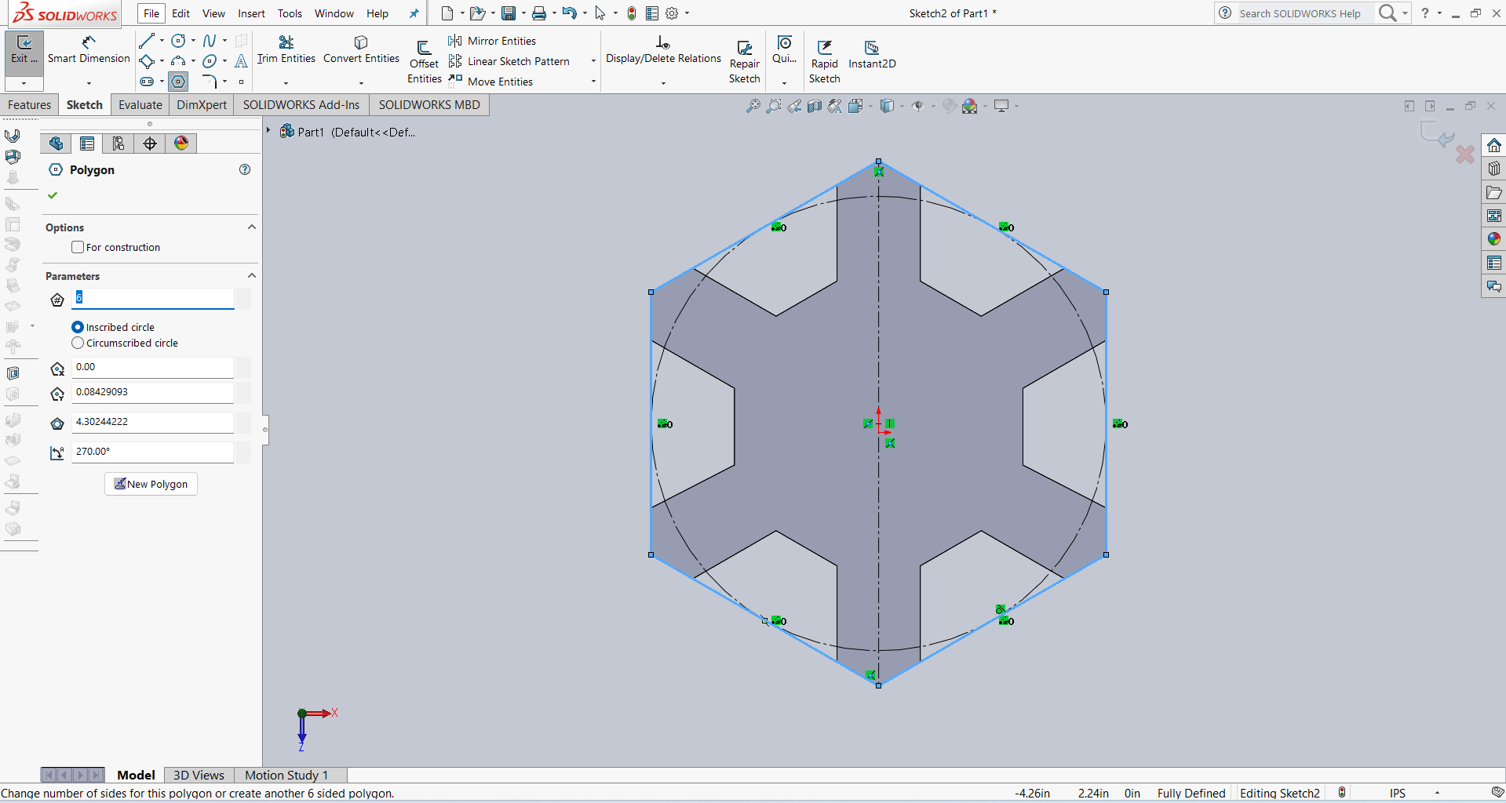The height and width of the screenshot is (803, 1506).
Task: Select the Sketch Fillet tool
Action: click(210, 82)
